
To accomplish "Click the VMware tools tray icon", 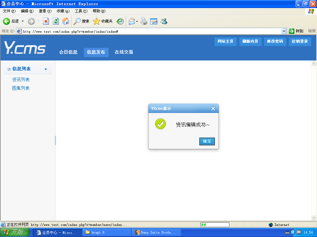I will (x=299, y=232).
